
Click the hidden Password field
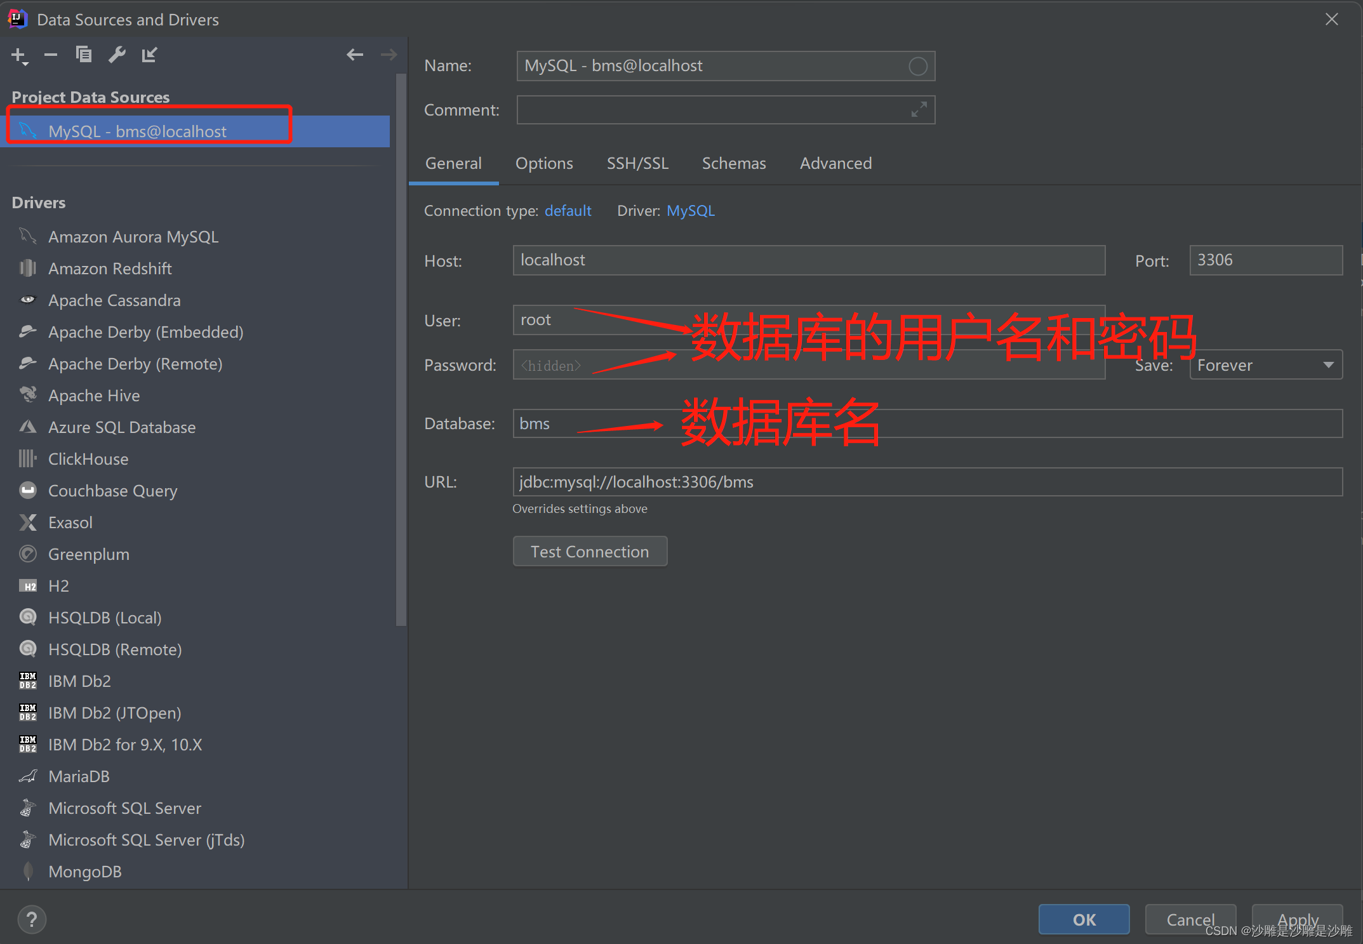pos(809,365)
